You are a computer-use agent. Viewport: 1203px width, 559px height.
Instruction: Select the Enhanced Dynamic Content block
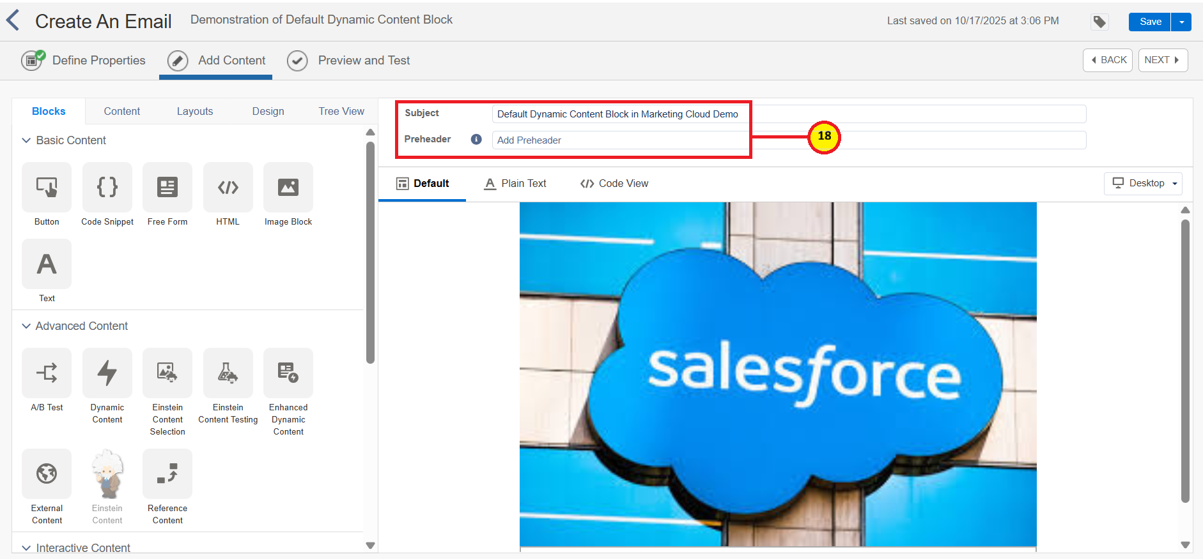point(288,373)
